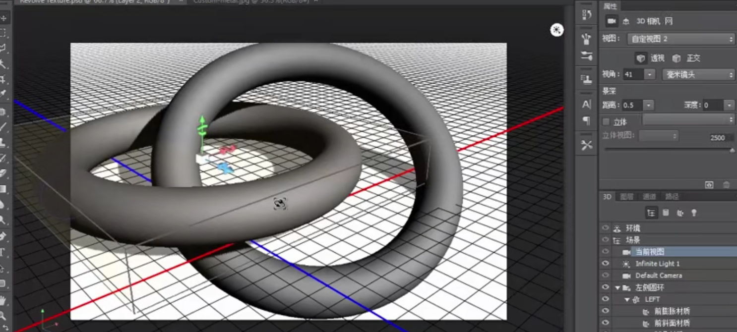Open the 毫米镜头 lens unit dropdown

click(698, 75)
